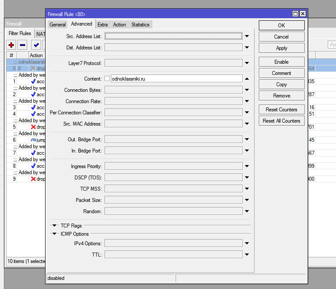The image size is (336, 289).
Task: Click the red X drop icon in rule 9
Action: tap(33, 179)
